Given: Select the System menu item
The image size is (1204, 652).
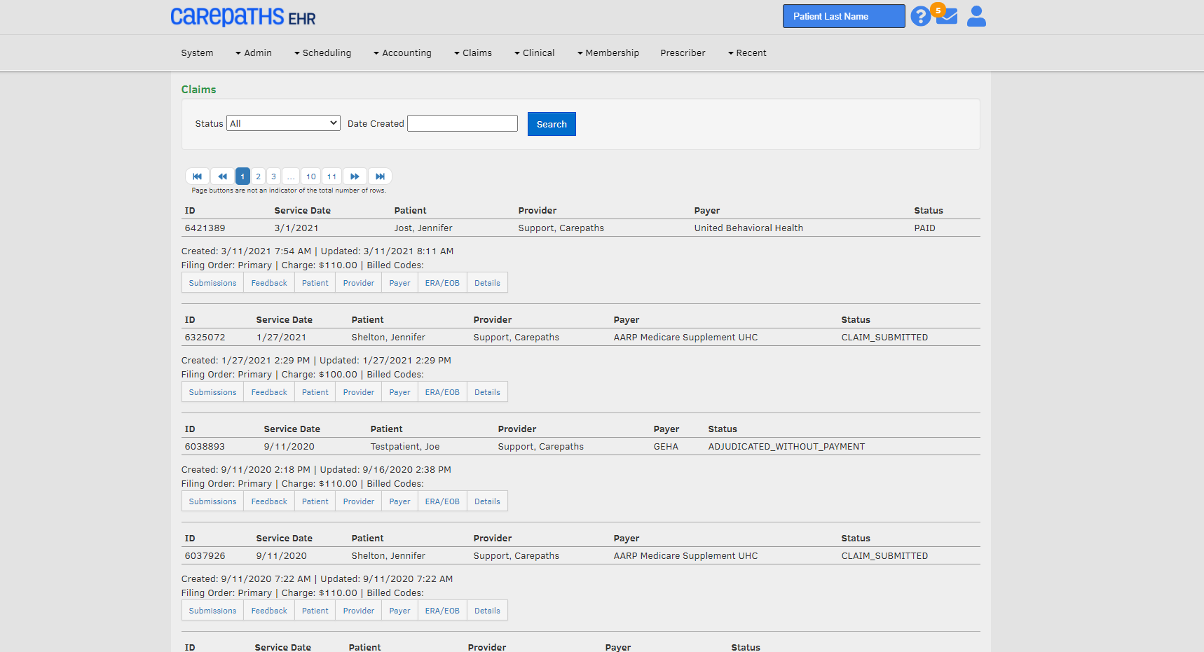Looking at the screenshot, I should click(x=197, y=53).
